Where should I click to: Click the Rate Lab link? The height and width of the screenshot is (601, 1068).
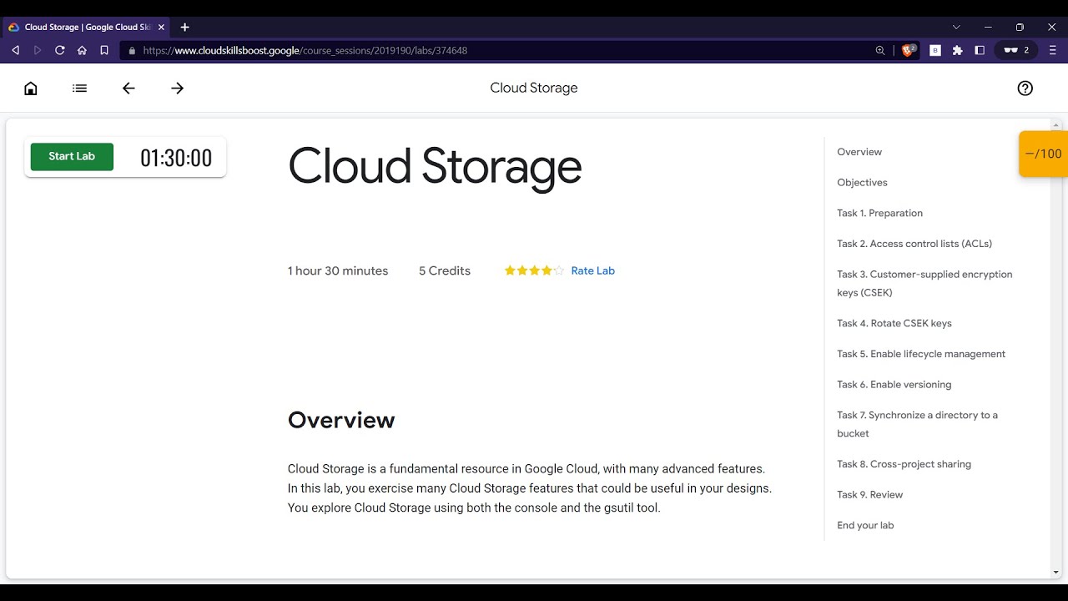pyautogui.click(x=592, y=270)
